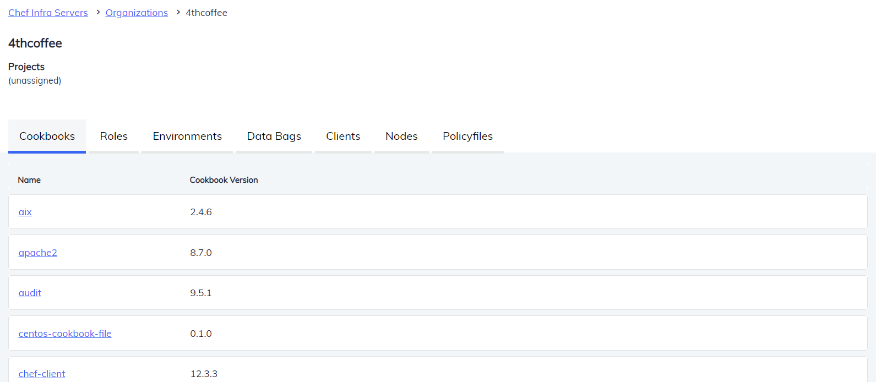The width and height of the screenshot is (876, 382).
Task: Click the 4thcoffee page heading
Action: tap(35, 43)
